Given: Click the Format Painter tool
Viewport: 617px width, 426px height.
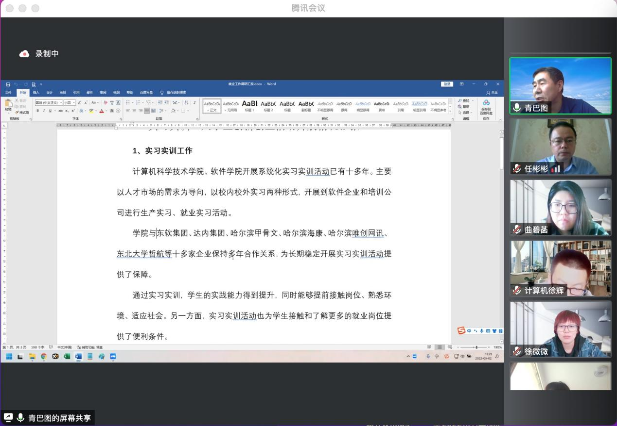Looking at the screenshot, I should (x=22, y=113).
